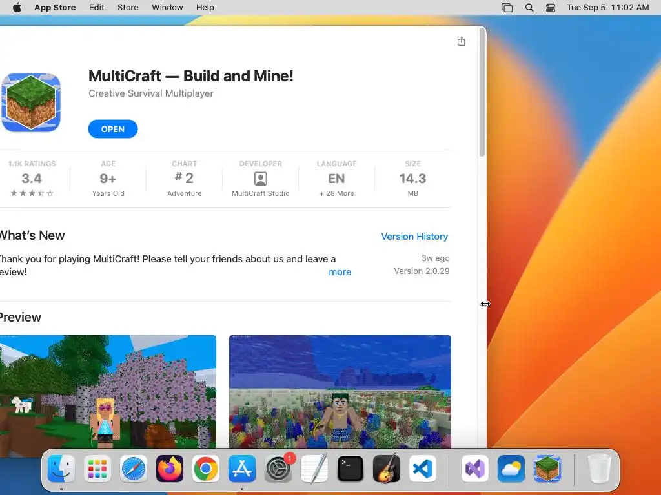Image resolution: width=661 pixels, height=495 pixels.
Task: Open the App Store menu in menu bar
Action: click(55, 8)
